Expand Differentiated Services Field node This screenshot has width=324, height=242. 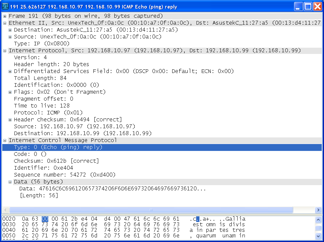[10, 71]
